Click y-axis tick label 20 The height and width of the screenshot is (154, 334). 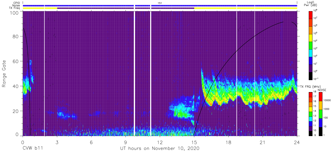tap(16, 111)
